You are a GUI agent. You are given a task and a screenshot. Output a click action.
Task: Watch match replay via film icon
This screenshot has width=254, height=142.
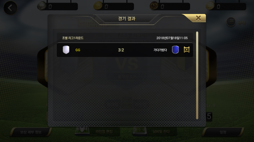click(187, 50)
